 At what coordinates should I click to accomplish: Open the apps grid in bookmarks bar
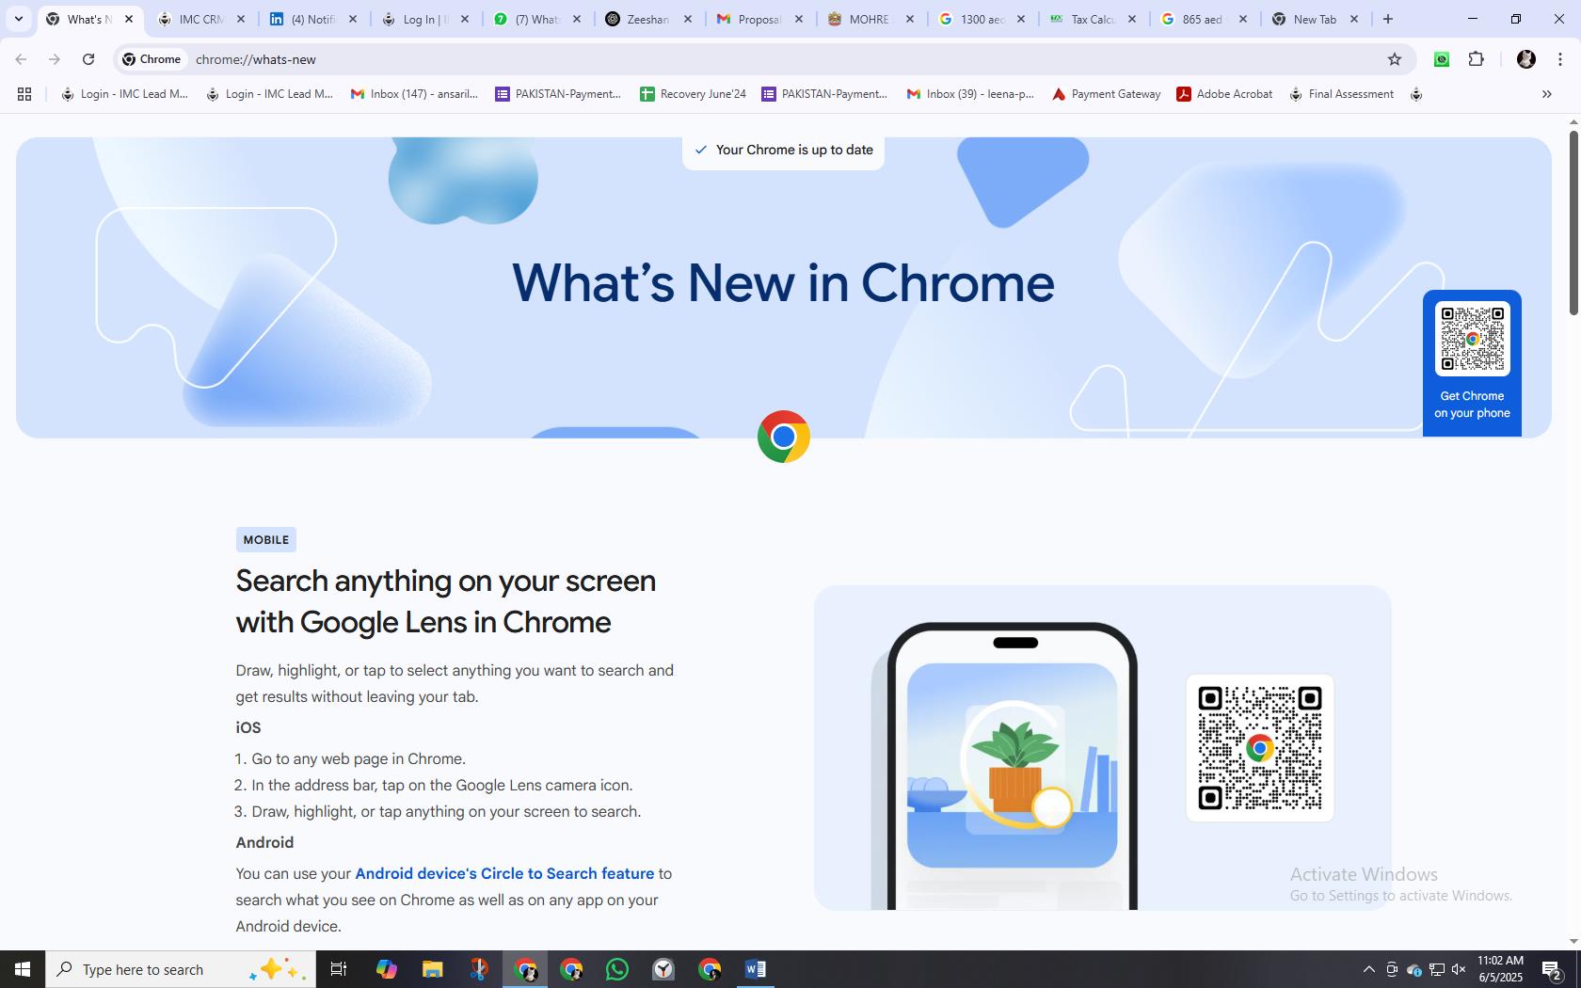tap(24, 94)
